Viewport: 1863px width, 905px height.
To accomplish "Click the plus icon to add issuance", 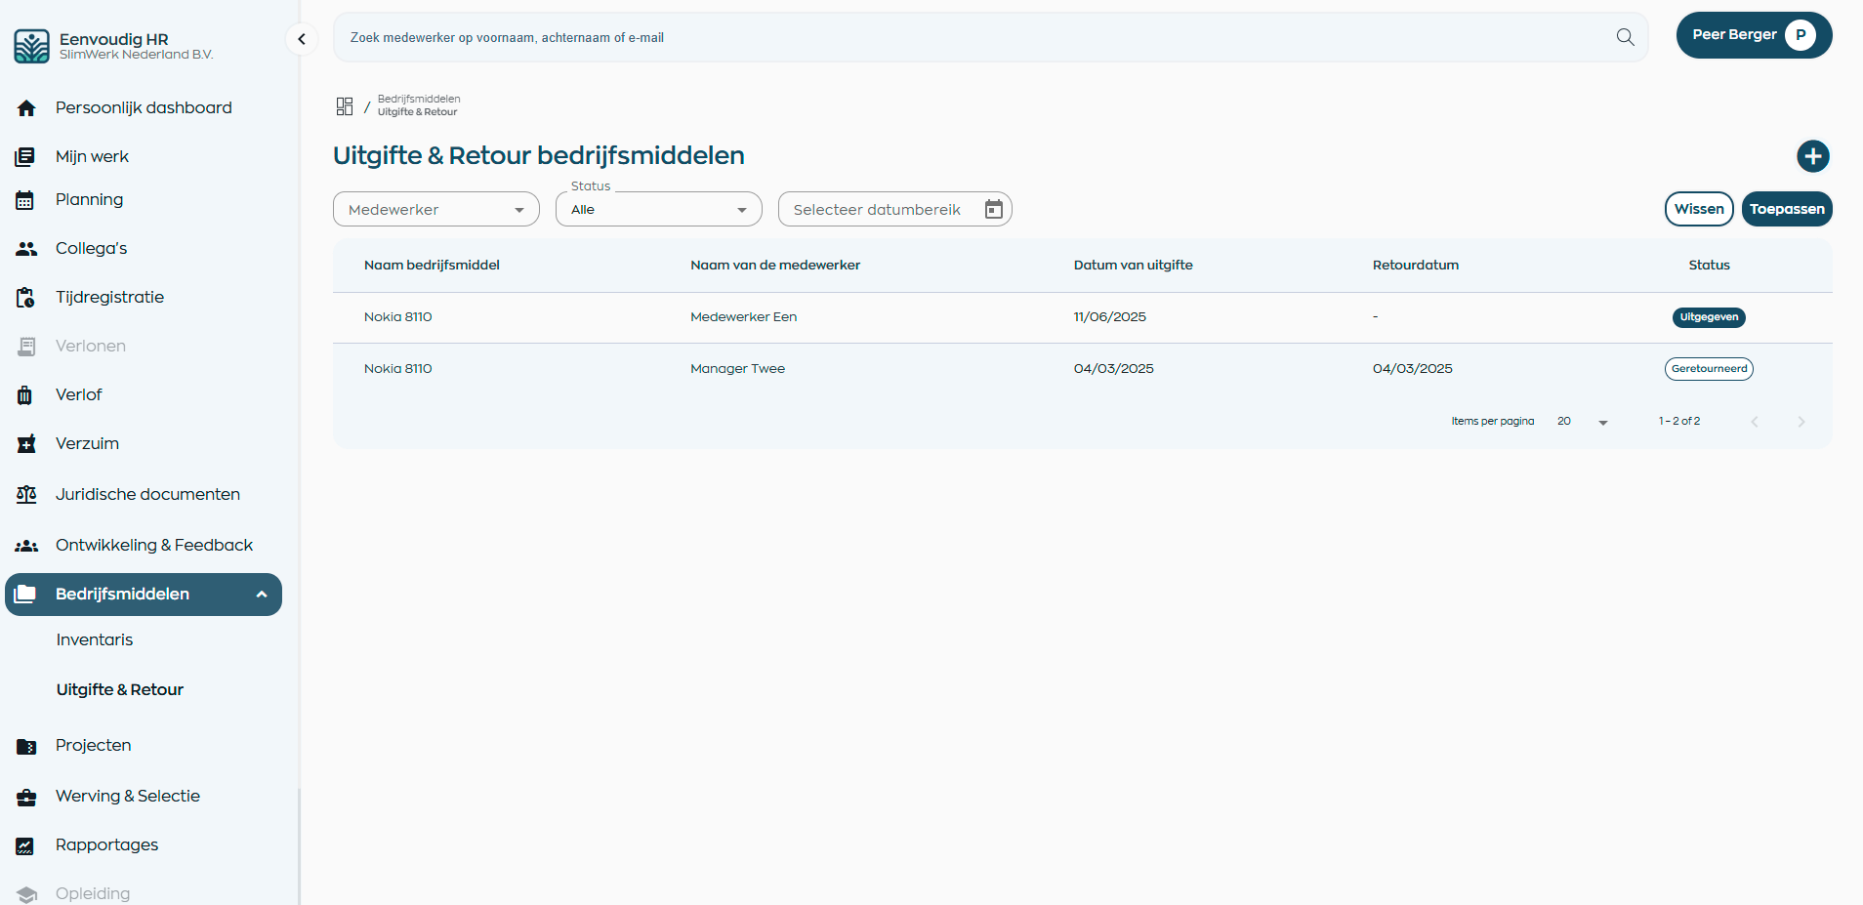I will pyautogui.click(x=1812, y=156).
